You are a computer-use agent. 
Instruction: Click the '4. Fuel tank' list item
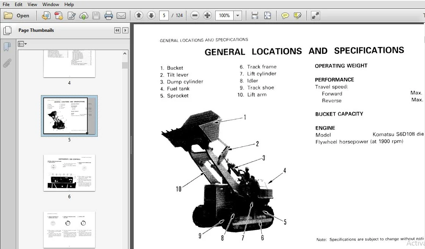coord(175,89)
